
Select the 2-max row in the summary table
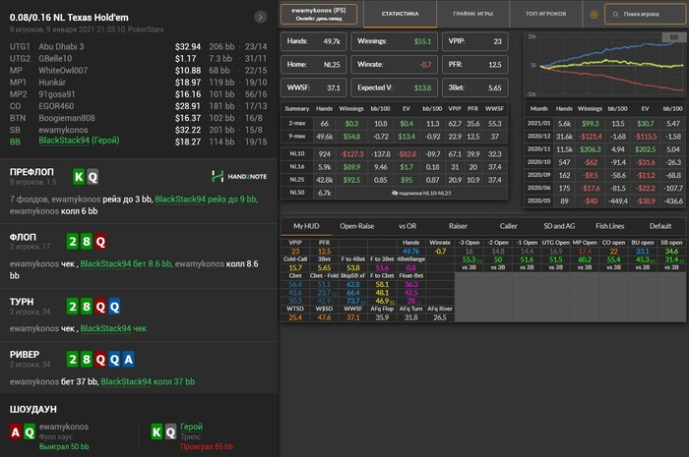point(394,124)
